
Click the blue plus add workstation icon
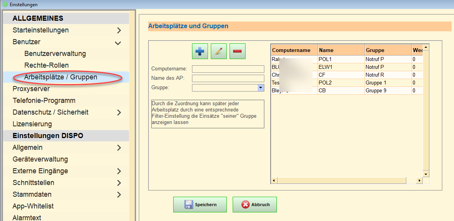(x=200, y=51)
